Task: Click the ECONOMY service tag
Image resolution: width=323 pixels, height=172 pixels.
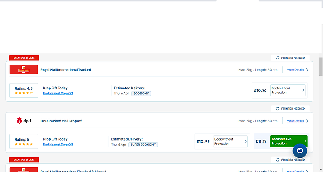Action: [x=141, y=93]
